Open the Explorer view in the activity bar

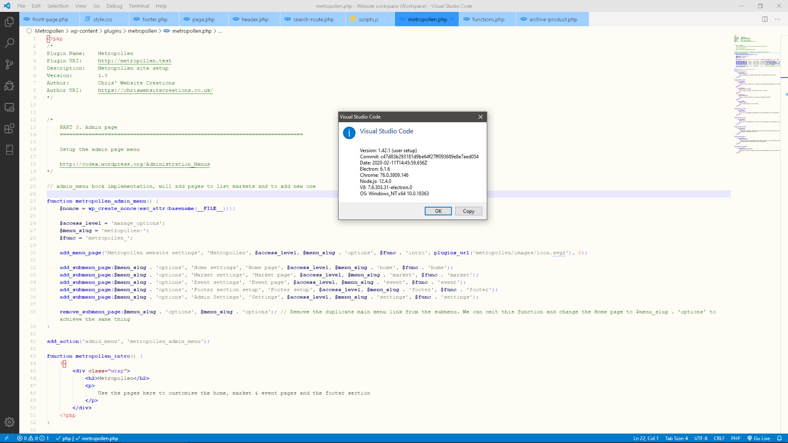pyautogui.click(x=9, y=22)
